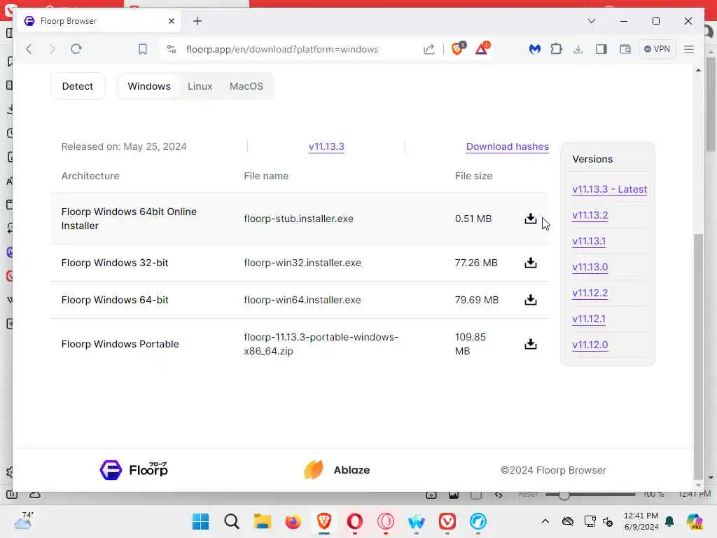Switch to the Linux platform tab

[200, 86]
